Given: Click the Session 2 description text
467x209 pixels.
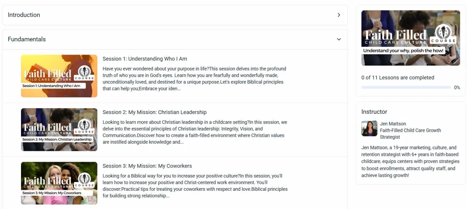Looking at the screenshot, I should 195,132.
